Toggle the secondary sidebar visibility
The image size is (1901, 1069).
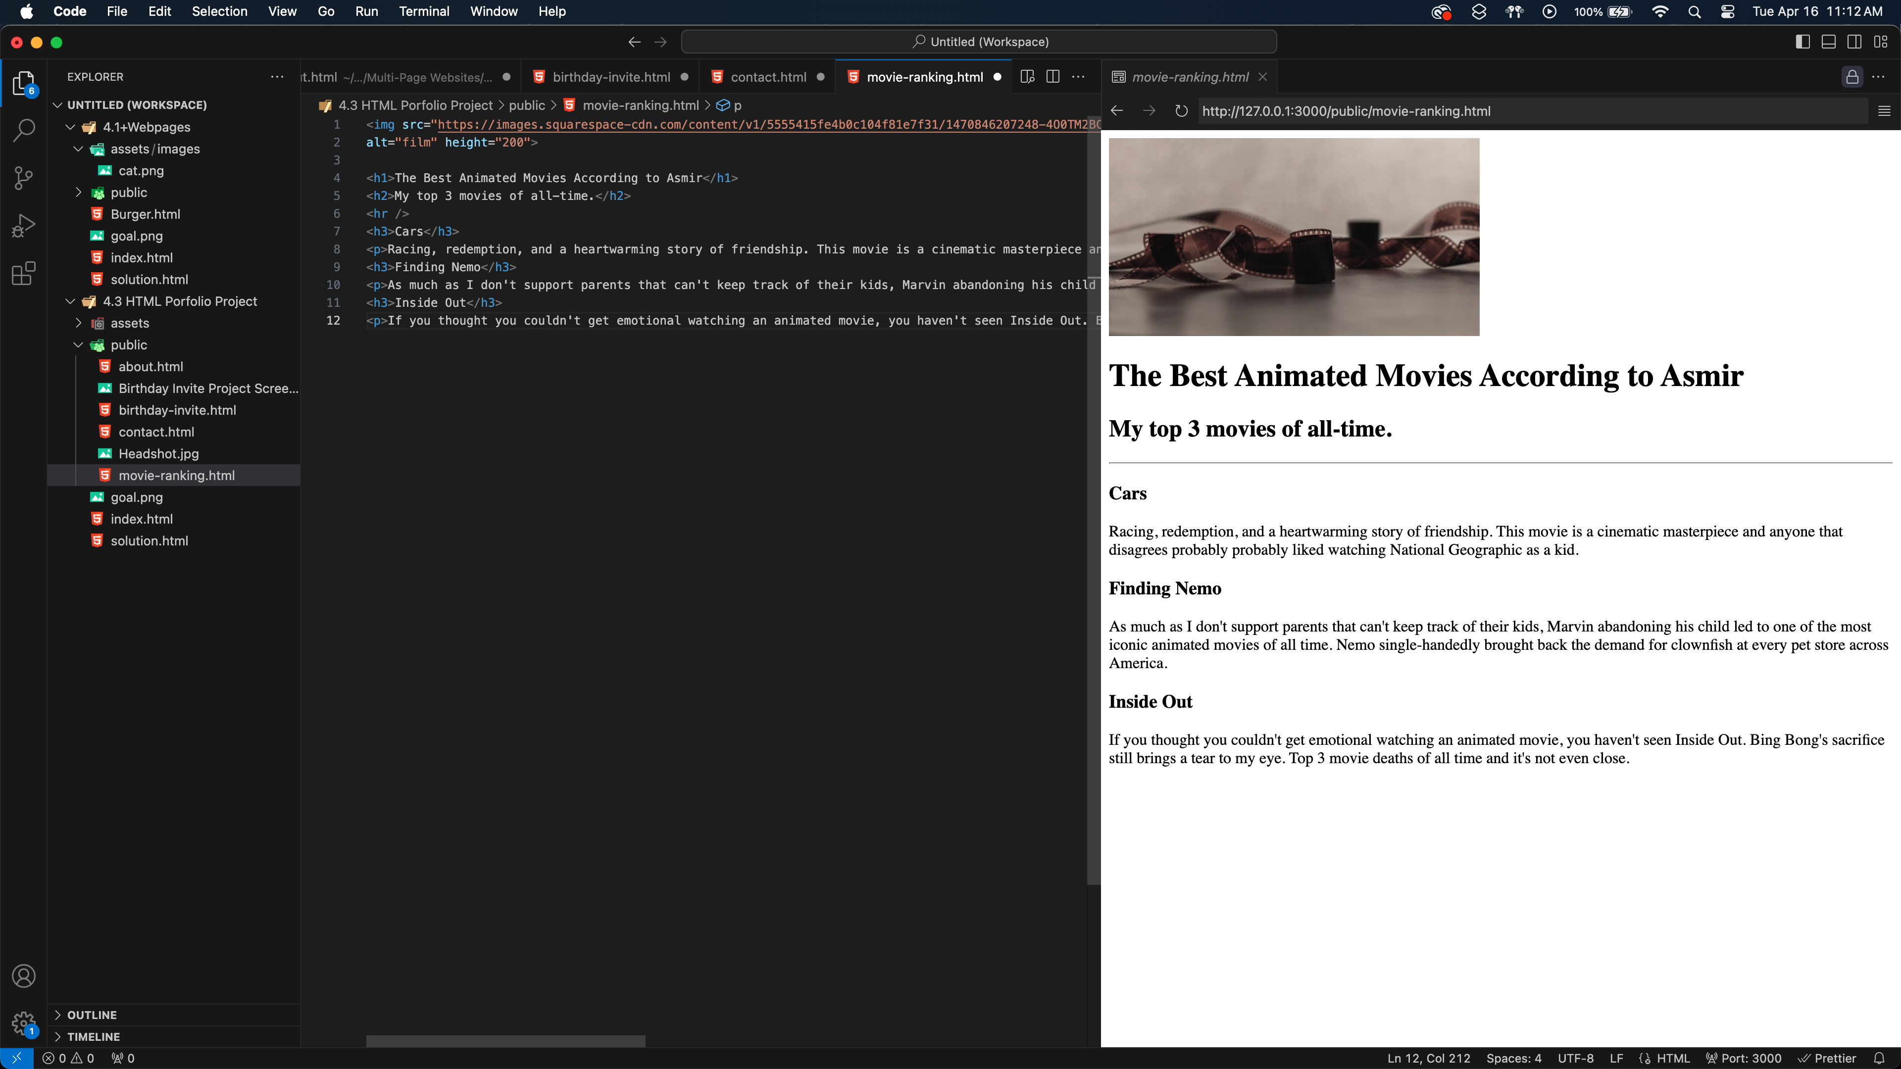coord(1854,41)
